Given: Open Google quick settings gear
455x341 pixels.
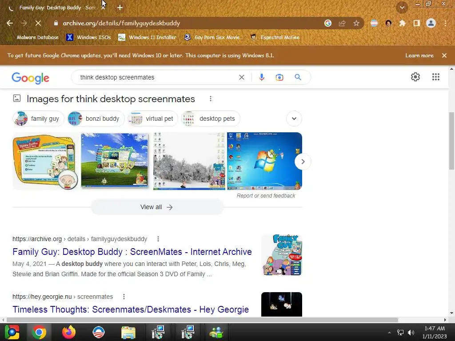Looking at the screenshot, I should coord(415,77).
